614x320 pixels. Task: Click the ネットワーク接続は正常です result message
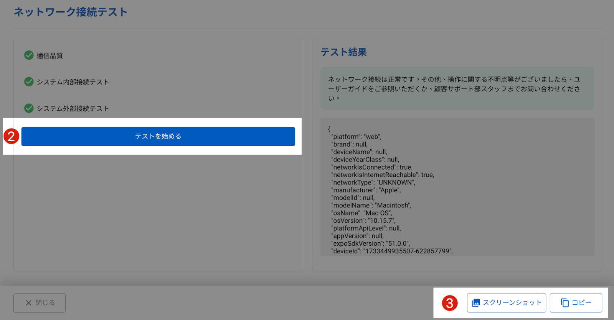457,88
